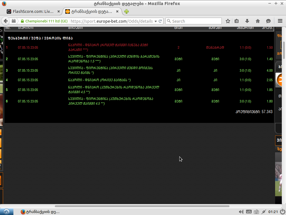Click the 01:21 clock
Viewport: 286px width, 215px height.
click(x=273, y=212)
